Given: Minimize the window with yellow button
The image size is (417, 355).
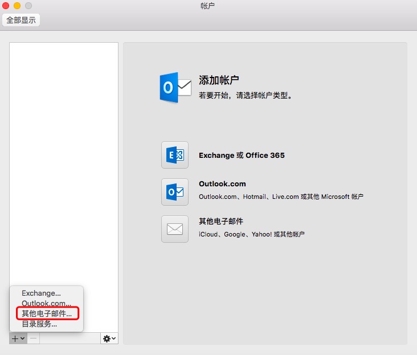Looking at the screenshot, I should click(17, 6).
